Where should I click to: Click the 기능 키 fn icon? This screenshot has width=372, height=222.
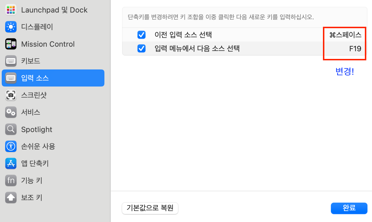[x=11, y=180]
